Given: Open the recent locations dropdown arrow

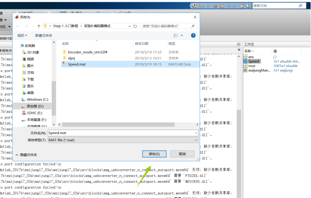Looking at the screenshot, I should [x=33, y=26].
